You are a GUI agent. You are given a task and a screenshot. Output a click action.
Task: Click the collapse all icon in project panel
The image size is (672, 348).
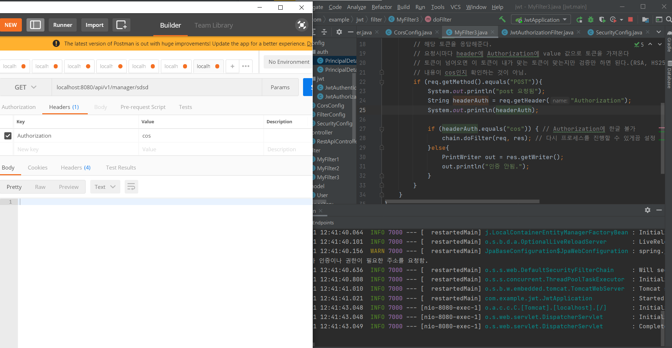pos(324,32)
